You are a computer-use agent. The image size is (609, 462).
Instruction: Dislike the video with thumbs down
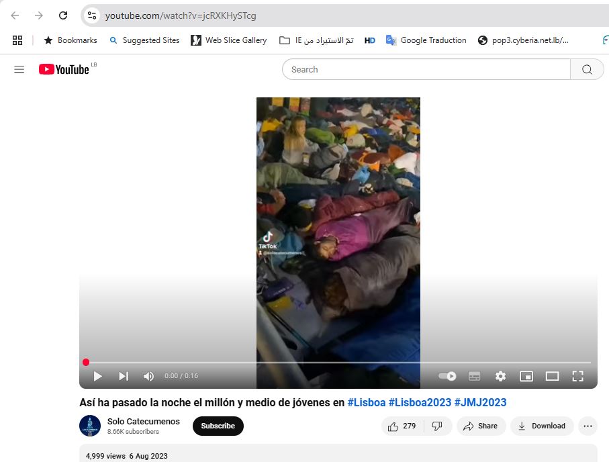pos(437,426)
